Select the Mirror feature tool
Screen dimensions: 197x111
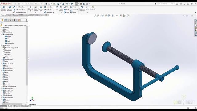pos(74,12)
